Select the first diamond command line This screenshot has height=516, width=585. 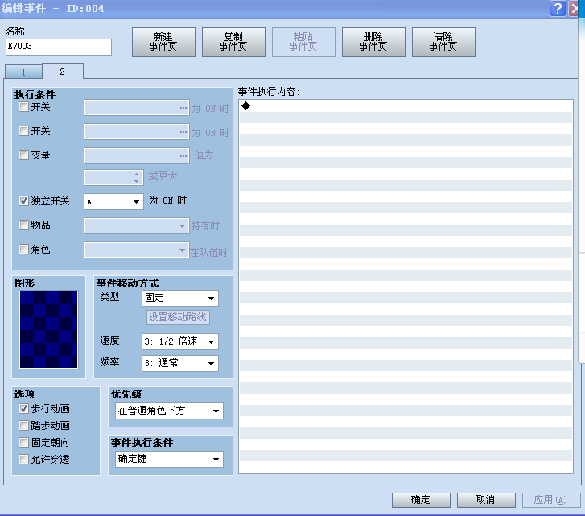tap(406, 106)
